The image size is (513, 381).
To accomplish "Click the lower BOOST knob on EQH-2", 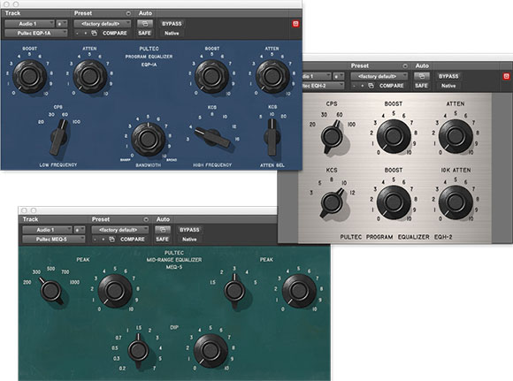I will 394,202.
